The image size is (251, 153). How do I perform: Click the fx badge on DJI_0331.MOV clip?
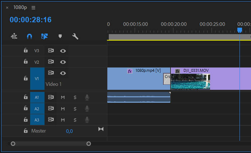pos(177,71)
